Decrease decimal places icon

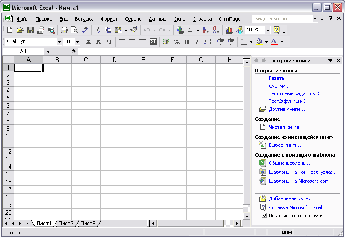[x=208, y=41]
